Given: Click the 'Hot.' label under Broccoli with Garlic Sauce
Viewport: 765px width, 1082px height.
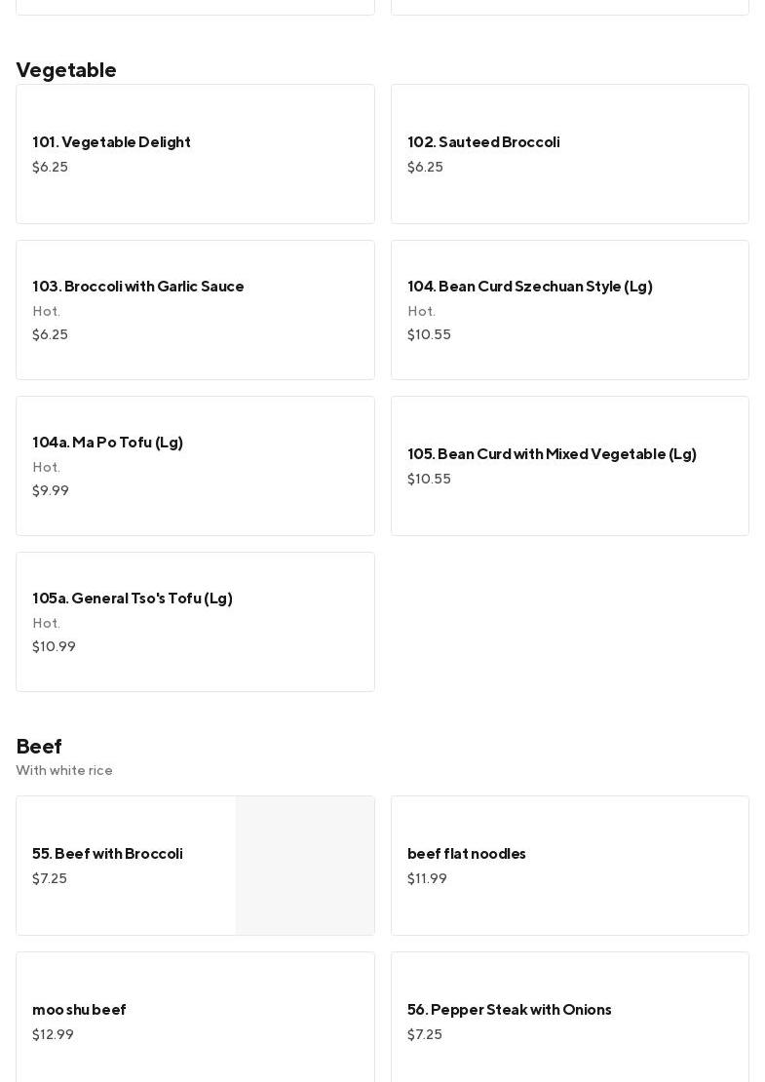Looking at the screenshot, I should click(46, 312).
